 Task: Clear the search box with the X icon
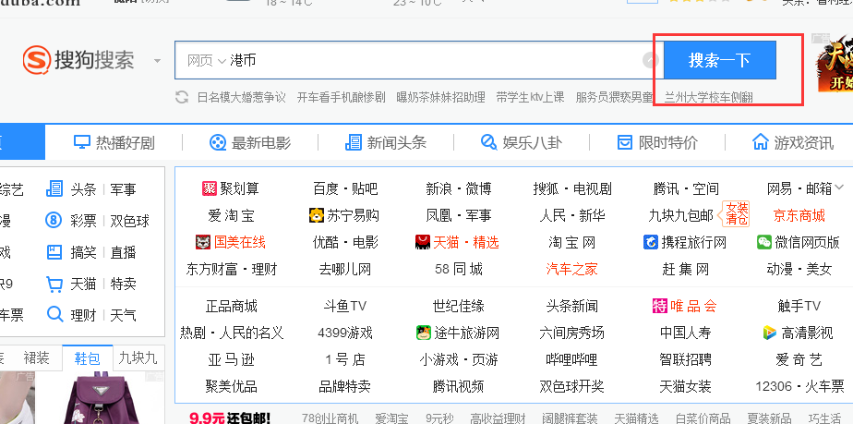(x=650, y=60)
